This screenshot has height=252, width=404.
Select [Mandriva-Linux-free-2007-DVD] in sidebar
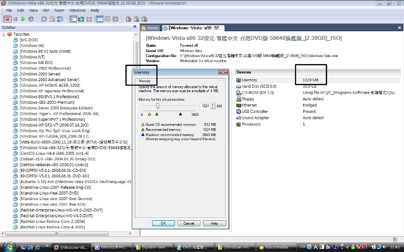tap(49, 193)
